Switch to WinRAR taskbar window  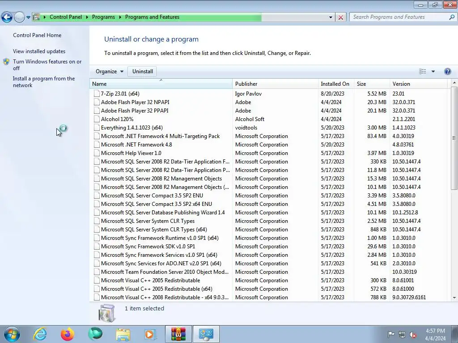[x=178, y=334]
